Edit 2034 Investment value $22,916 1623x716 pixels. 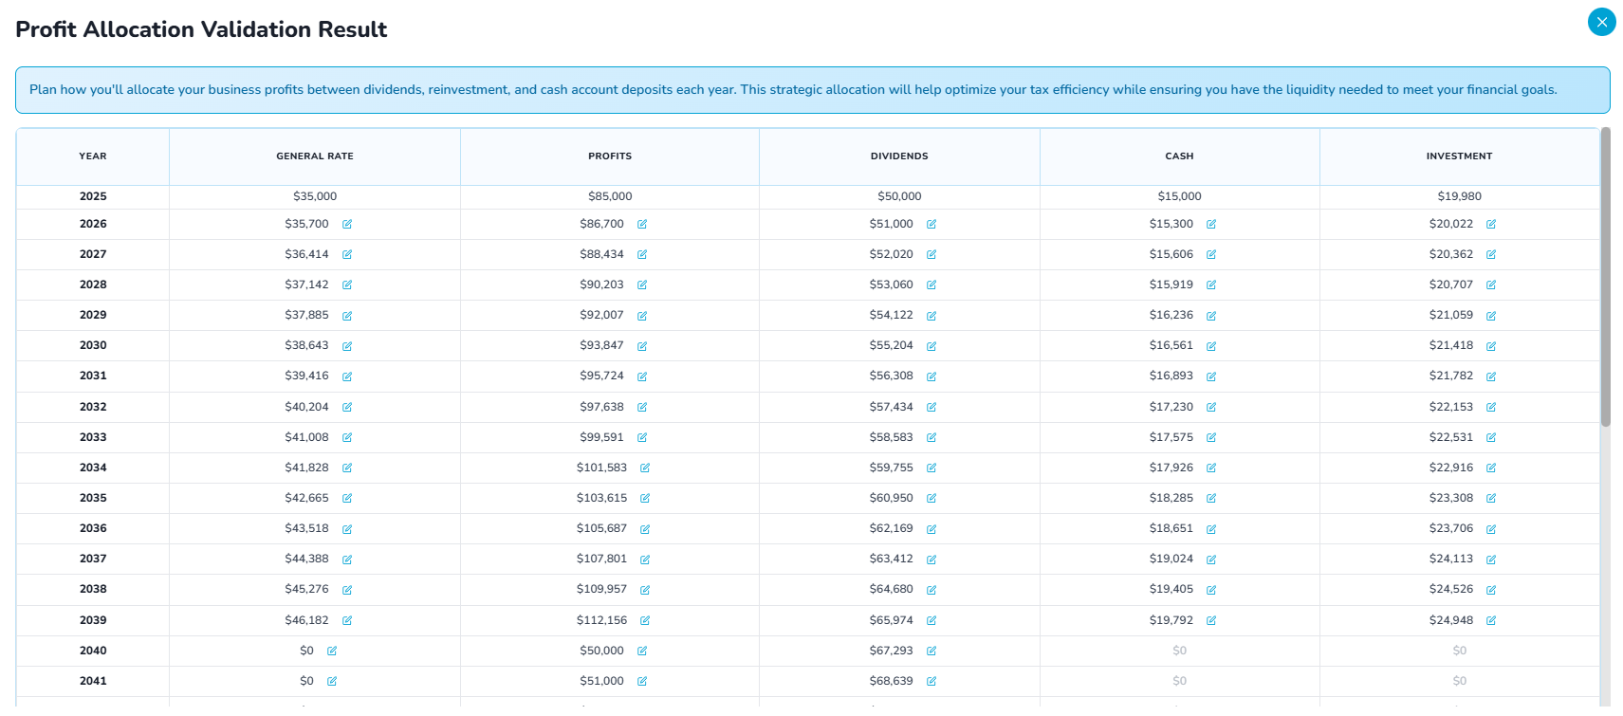(x=1491, y=468)
